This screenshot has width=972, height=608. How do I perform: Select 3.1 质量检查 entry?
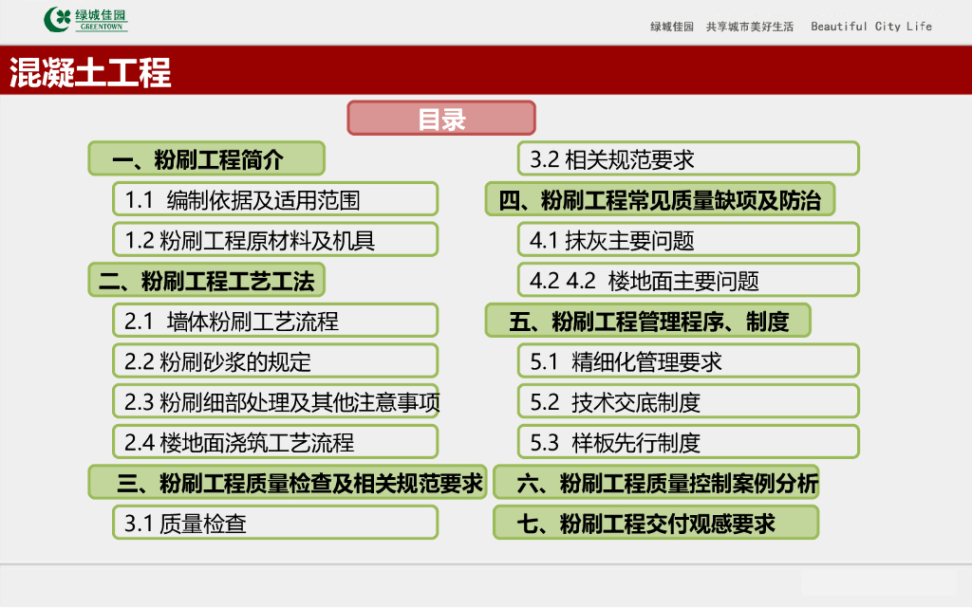pos(275,524)
